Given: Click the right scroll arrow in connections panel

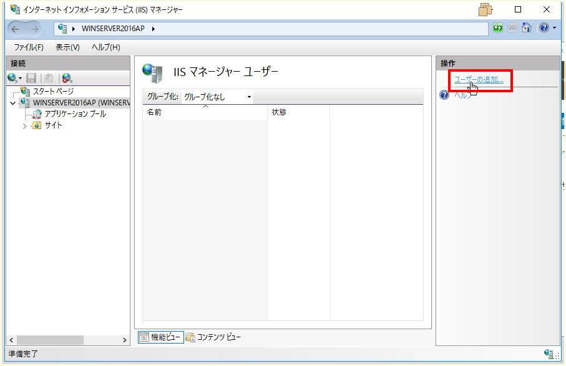Looking at the screenshot, I should click(125, 340).
